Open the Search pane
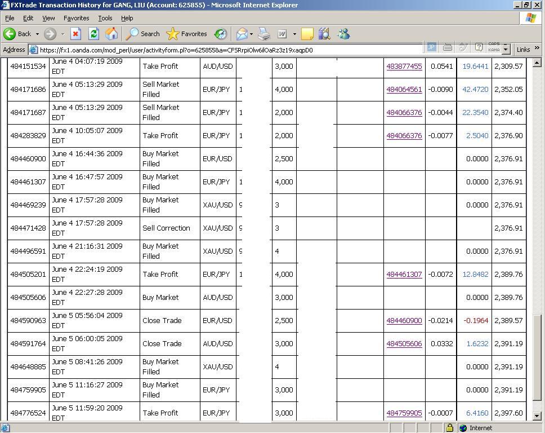Viewport: 545px width, 433px height. 143,34
